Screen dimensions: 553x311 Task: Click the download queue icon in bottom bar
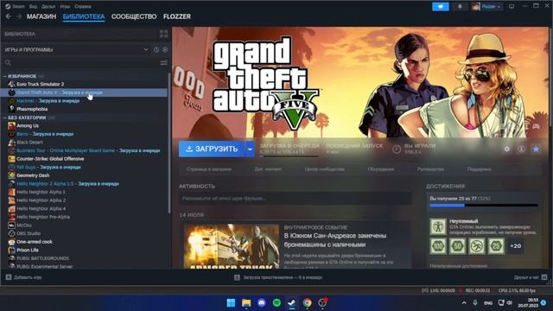(x=237, y=277)
